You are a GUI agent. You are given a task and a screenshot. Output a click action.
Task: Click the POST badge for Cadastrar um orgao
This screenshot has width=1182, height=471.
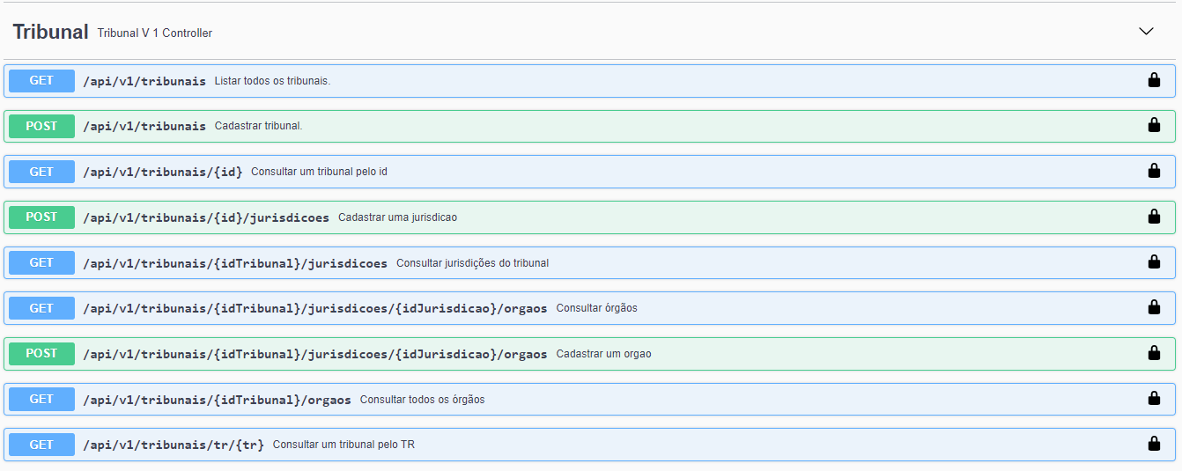41,354
